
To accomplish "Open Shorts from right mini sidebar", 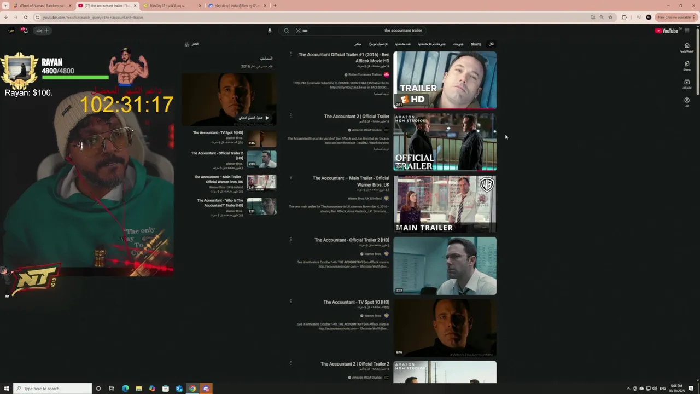I will (687, 66).
